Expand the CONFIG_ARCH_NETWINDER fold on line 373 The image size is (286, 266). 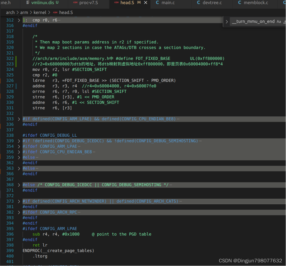(x=19, y=201)
